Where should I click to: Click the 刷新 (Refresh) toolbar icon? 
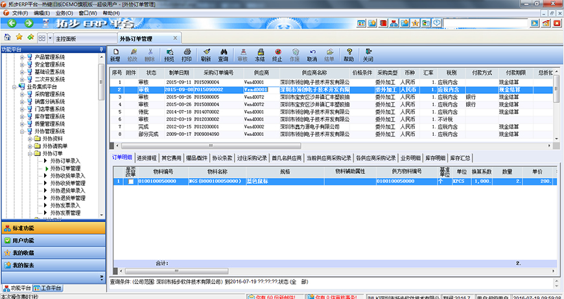(206, 54)
